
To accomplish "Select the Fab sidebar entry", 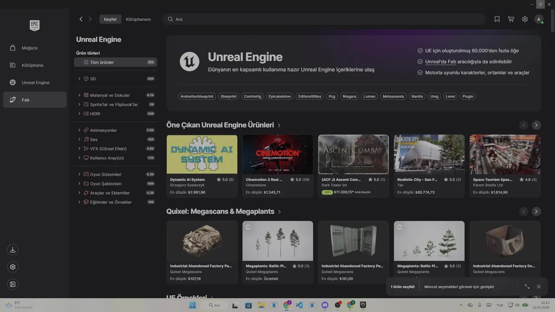I will (x=35, y=100).
